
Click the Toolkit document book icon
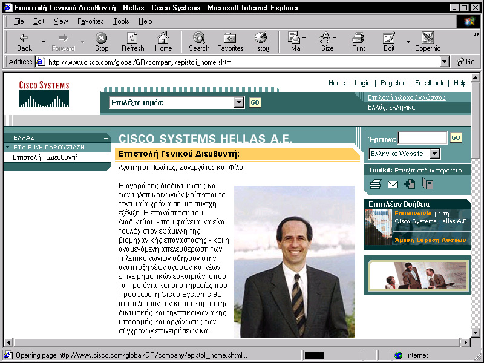tap(428, 184)
